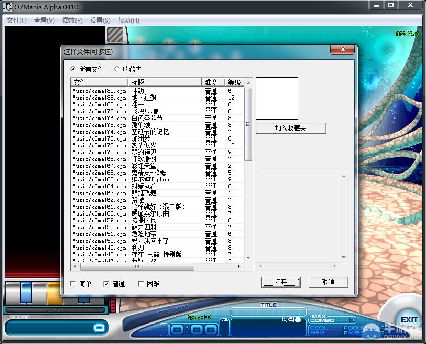Select song row 存在-巴赫 特别版
The width and height of the screenshot is (426, 344).
(x=158, y=254)
